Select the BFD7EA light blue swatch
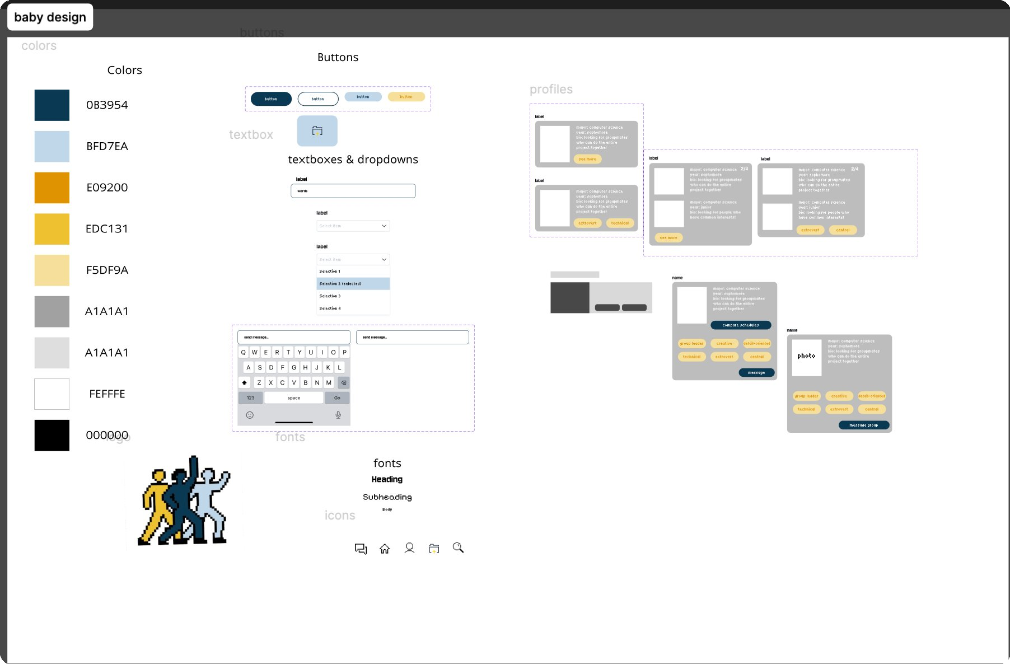1010x664 pixels. point(52,147)
